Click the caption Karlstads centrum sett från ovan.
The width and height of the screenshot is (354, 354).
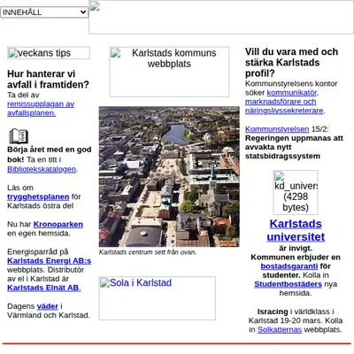pos(148,252)
